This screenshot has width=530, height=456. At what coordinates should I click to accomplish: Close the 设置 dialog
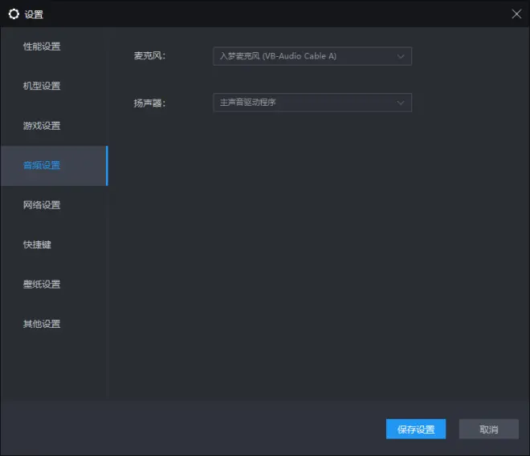tap(516, 14)
